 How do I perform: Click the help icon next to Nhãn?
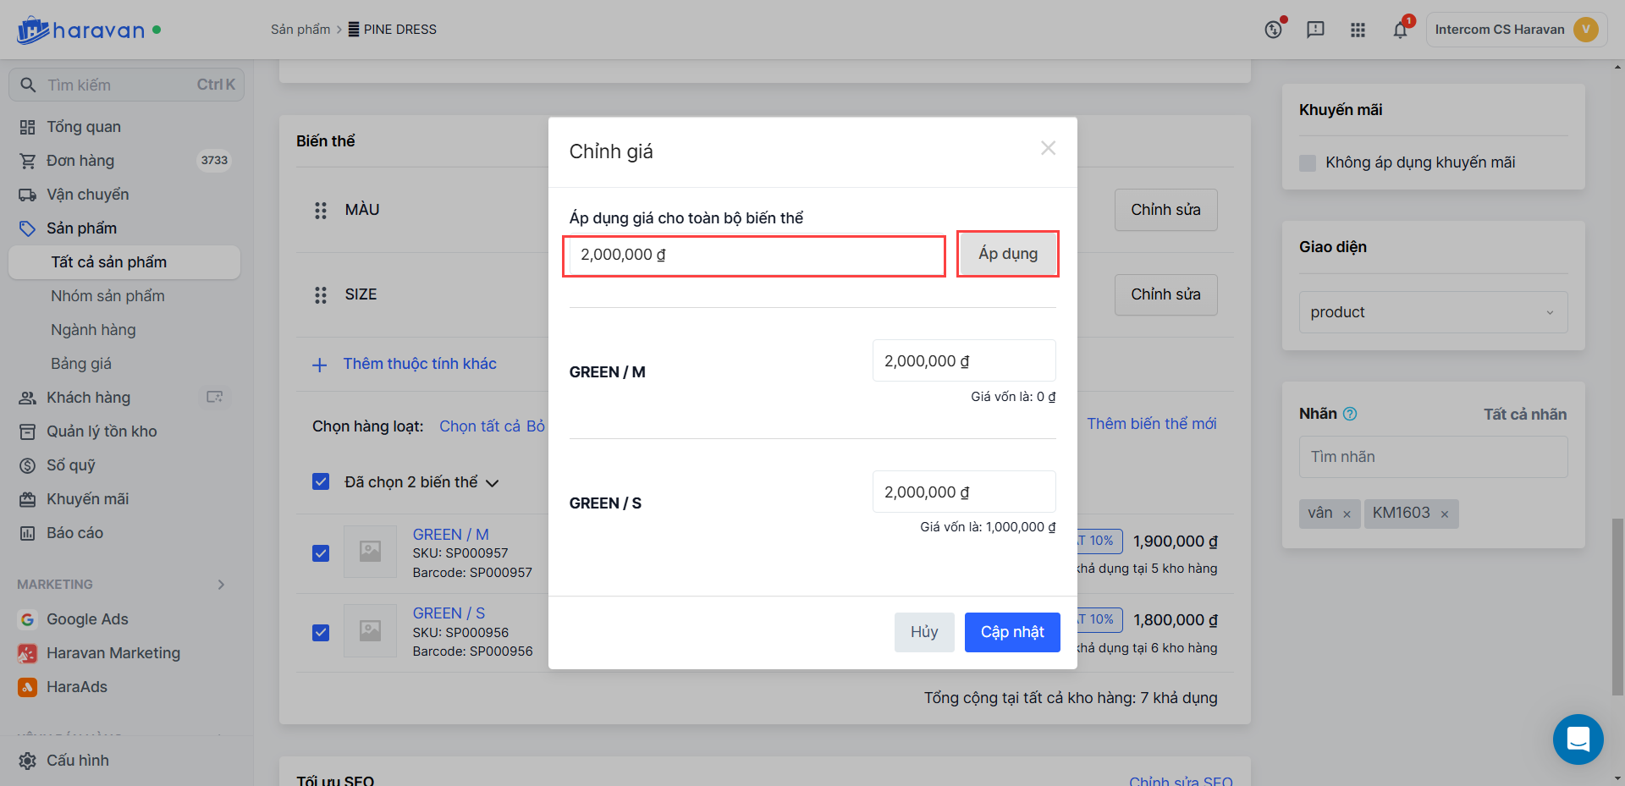click(1350, 414)
